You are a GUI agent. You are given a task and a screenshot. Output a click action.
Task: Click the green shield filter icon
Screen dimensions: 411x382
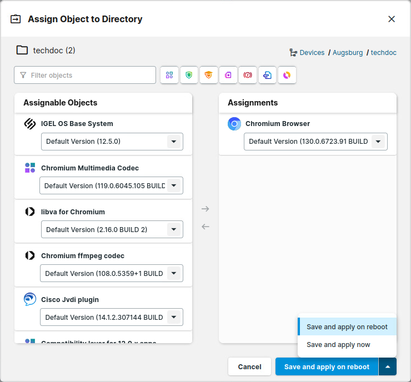(x=189, y=75)
